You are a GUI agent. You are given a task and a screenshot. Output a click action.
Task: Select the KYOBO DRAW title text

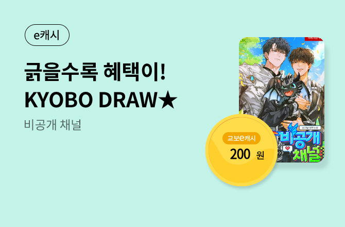(x=91, y=100)
